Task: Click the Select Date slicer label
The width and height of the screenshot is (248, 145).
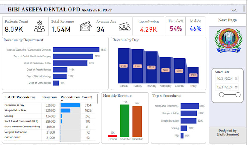Action: pyautogui.click(x=222, y=72)
